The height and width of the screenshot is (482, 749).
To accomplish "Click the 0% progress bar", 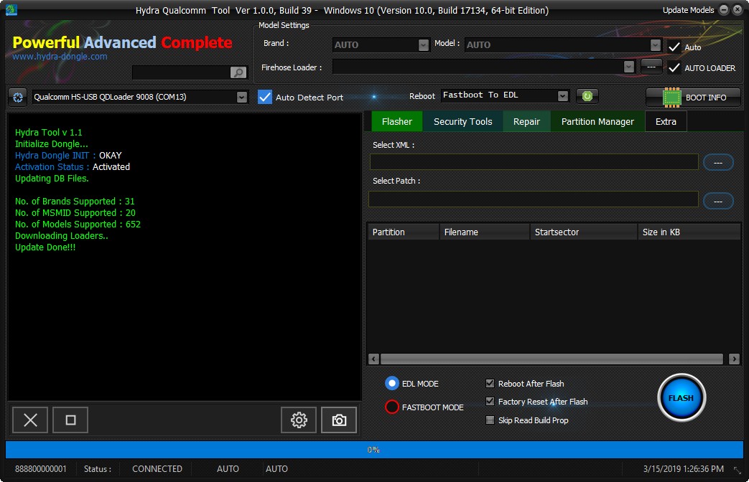I will [374, 450].
